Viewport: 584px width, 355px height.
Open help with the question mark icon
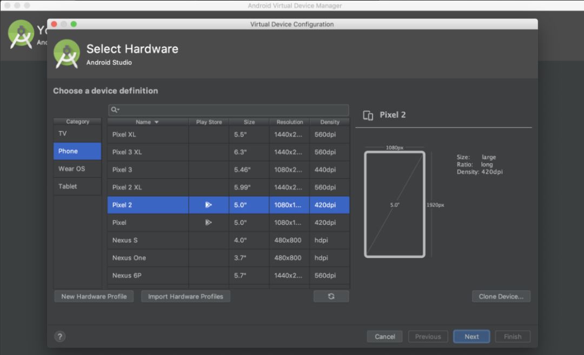pos(60,337)
